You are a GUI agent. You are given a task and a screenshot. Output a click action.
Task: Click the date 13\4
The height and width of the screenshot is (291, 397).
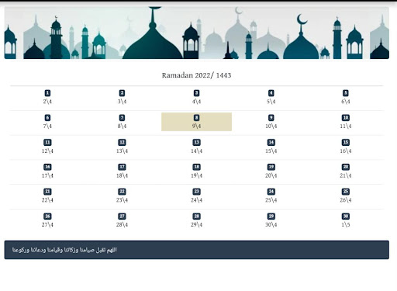[122, 151]
